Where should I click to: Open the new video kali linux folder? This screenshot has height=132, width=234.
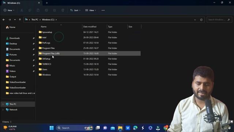tap(20, 93)
